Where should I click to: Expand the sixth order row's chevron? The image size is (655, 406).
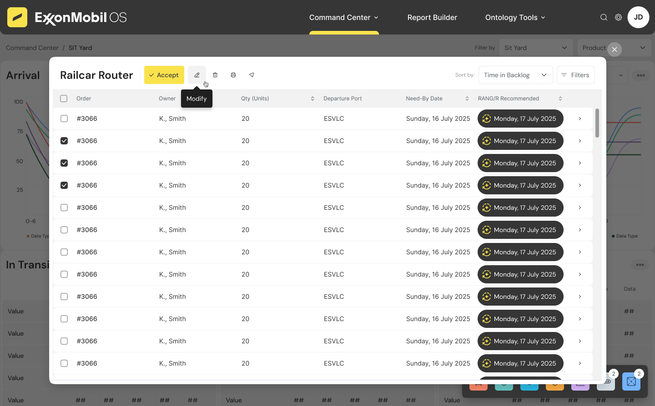tap(580, 230)
